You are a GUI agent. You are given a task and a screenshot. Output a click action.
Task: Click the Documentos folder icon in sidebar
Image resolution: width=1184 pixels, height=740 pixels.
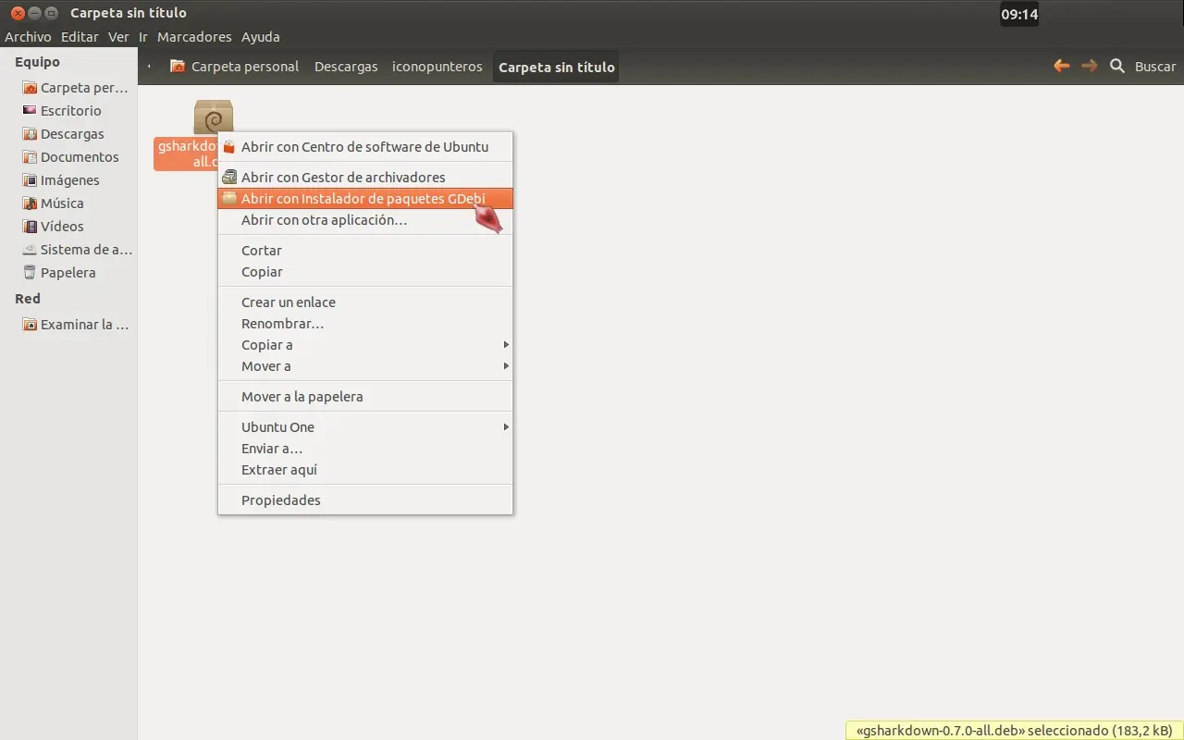(30, 157)
